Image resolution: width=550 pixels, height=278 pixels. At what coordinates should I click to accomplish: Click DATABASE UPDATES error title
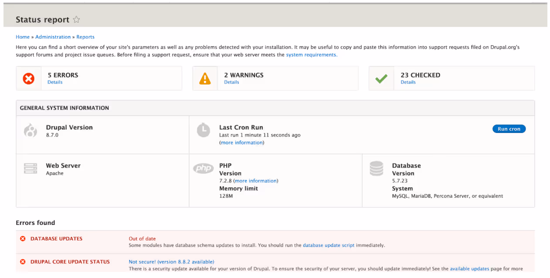pos(56,239)
